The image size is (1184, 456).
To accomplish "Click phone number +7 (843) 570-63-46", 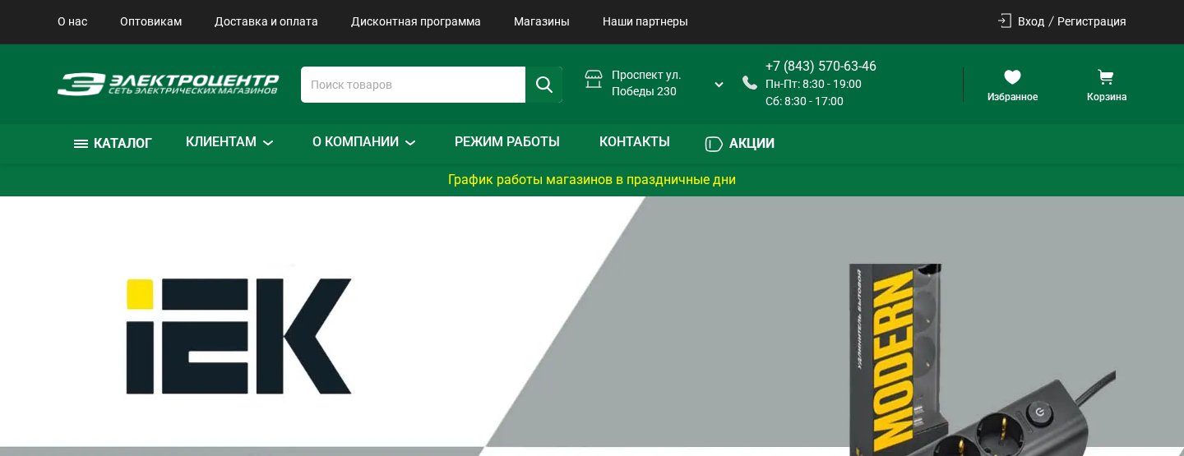I will [821, 67].
